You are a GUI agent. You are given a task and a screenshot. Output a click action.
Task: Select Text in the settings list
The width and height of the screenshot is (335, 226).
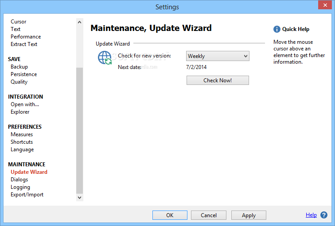(16, 29)
